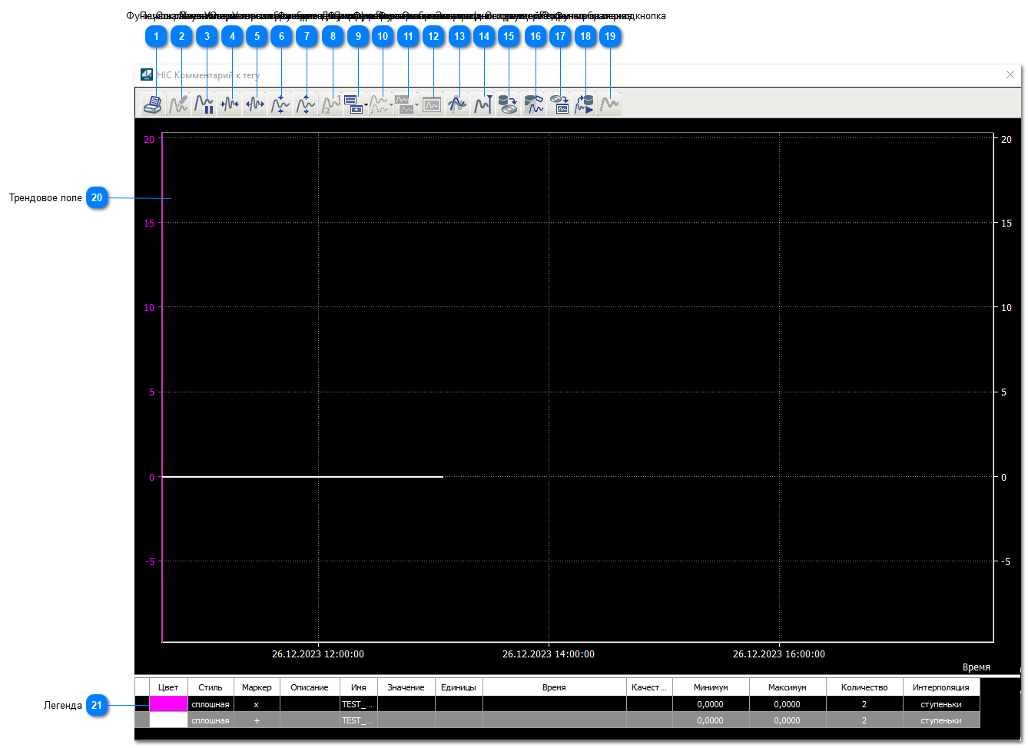This screenshot has width=1028, height=748.
Task: Click the Имя column header
Action: coord(358,687)
